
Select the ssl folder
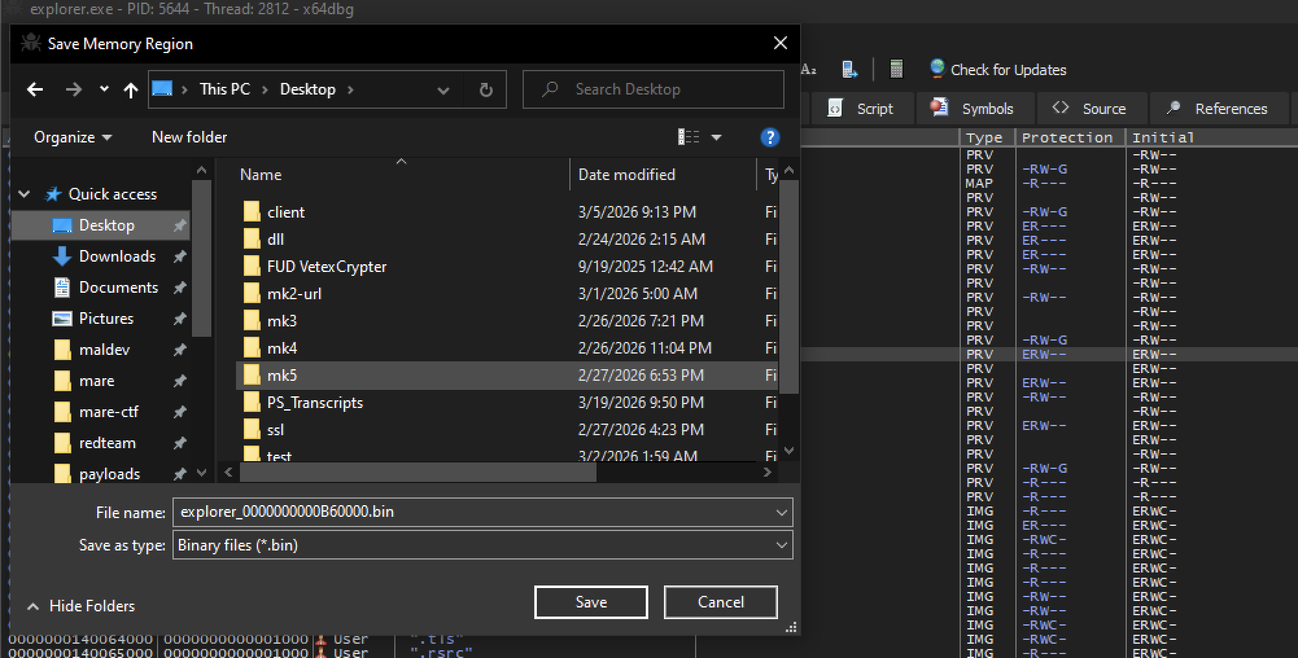point(276,430)
